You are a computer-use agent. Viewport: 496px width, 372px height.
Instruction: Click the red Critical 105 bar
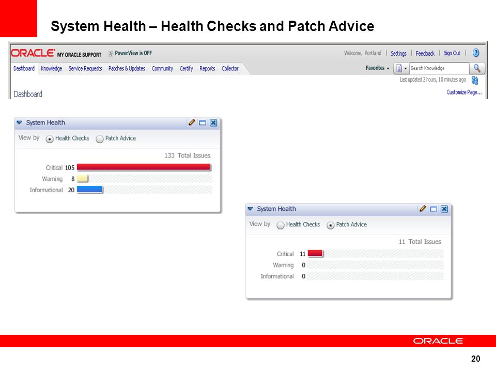pyautogui.click(x=144, y=167)
